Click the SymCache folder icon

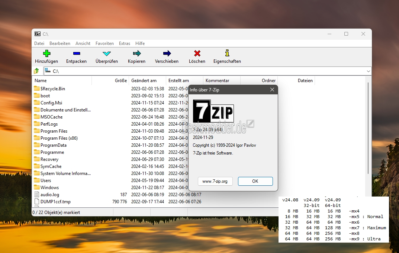click(37, 166)
